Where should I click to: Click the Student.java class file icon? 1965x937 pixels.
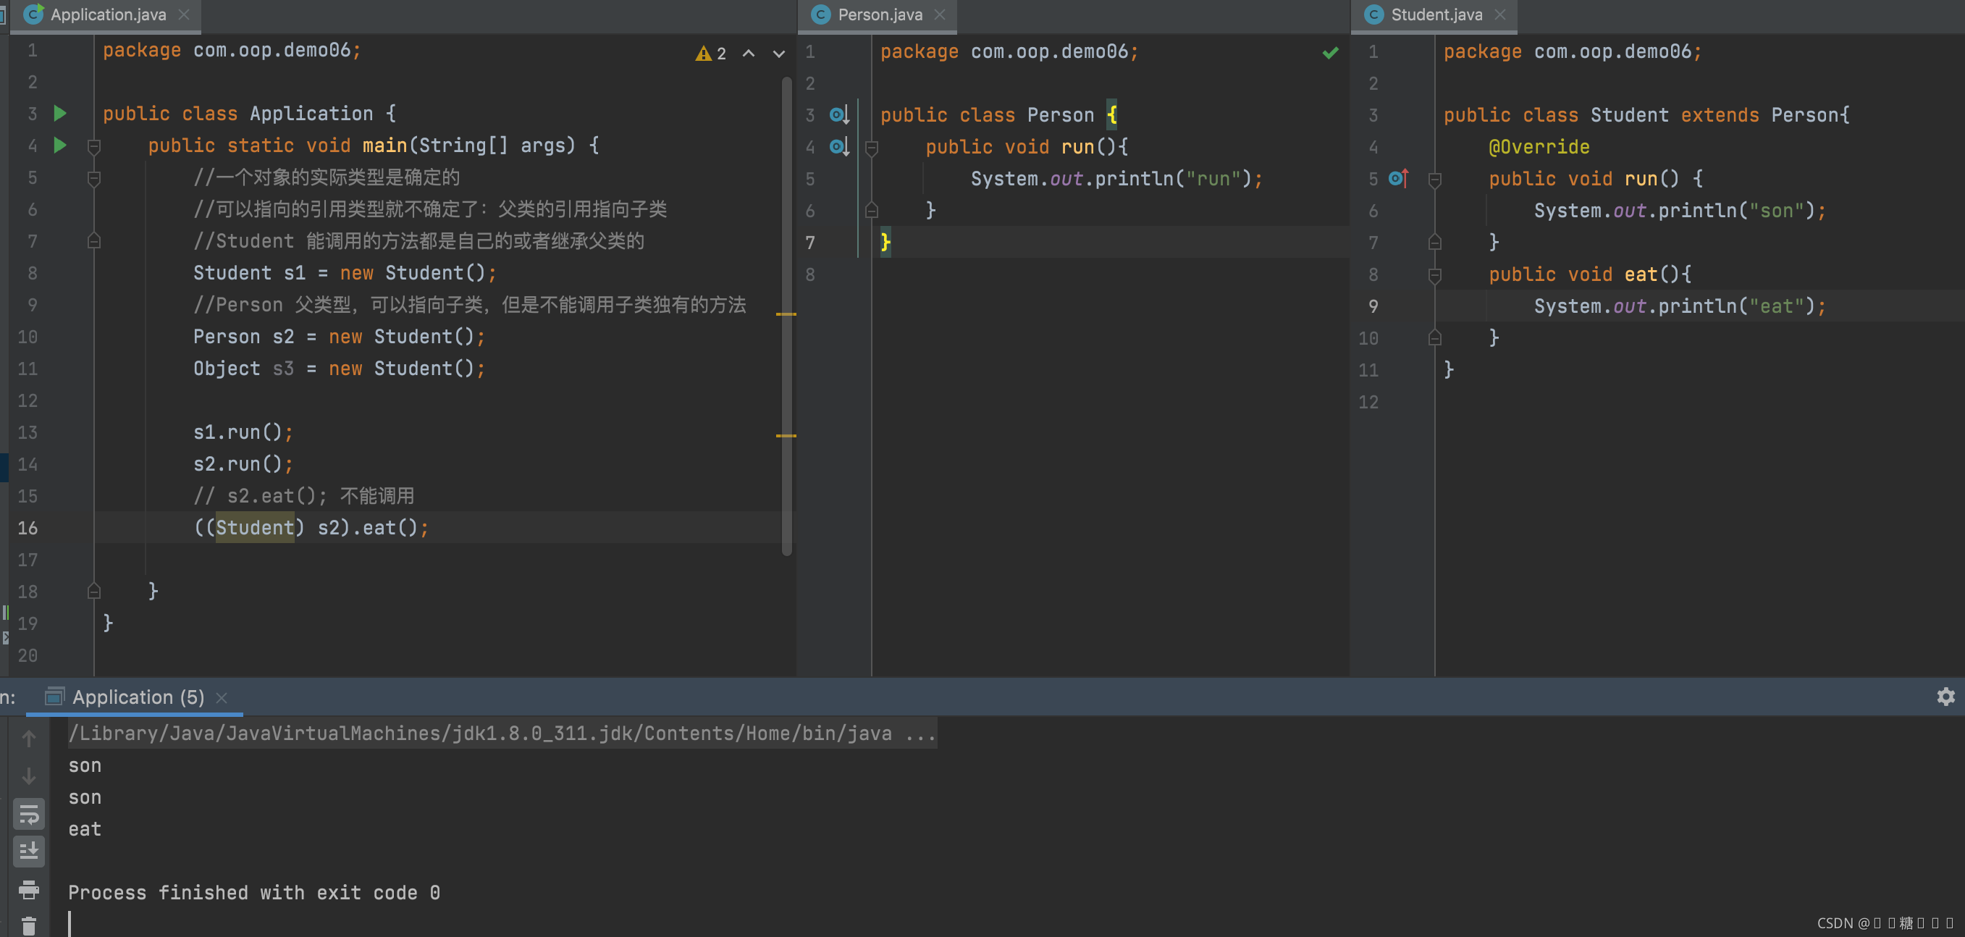[x=1373, y=14]
